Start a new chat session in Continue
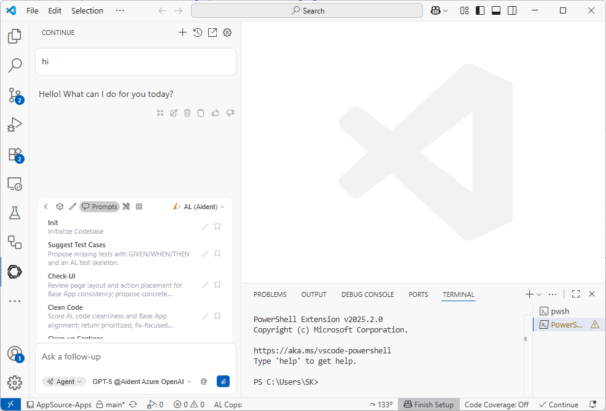 [x=182, y=32]
